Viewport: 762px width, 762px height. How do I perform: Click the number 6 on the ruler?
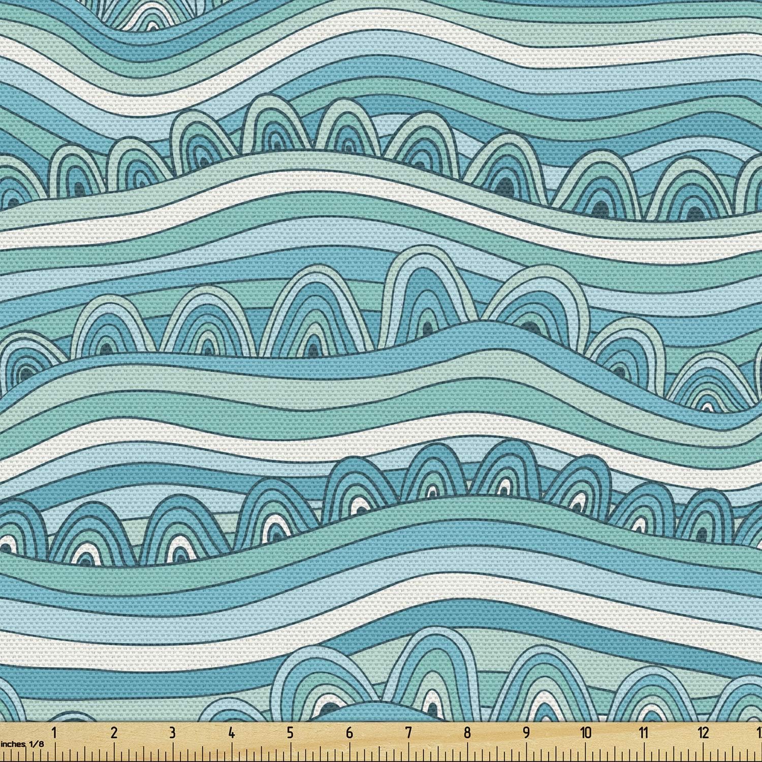point(349,733)
